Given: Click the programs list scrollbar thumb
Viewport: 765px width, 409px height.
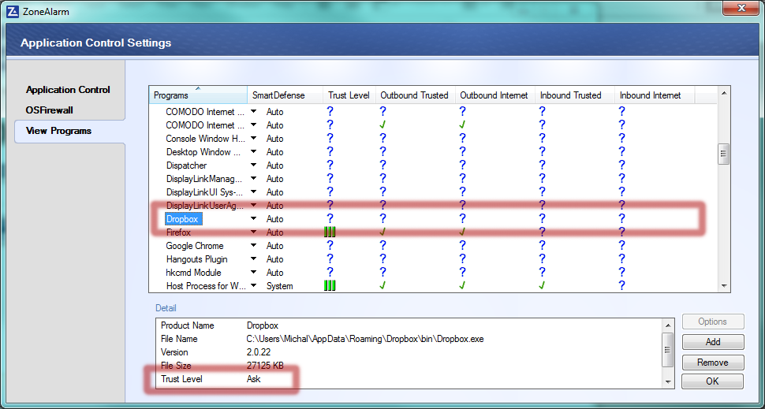Looking at the screenshot, I should (x=723, y=154).
